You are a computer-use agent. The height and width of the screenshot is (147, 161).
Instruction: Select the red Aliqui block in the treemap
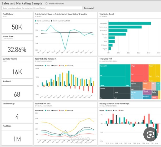[x=139, y=73]
